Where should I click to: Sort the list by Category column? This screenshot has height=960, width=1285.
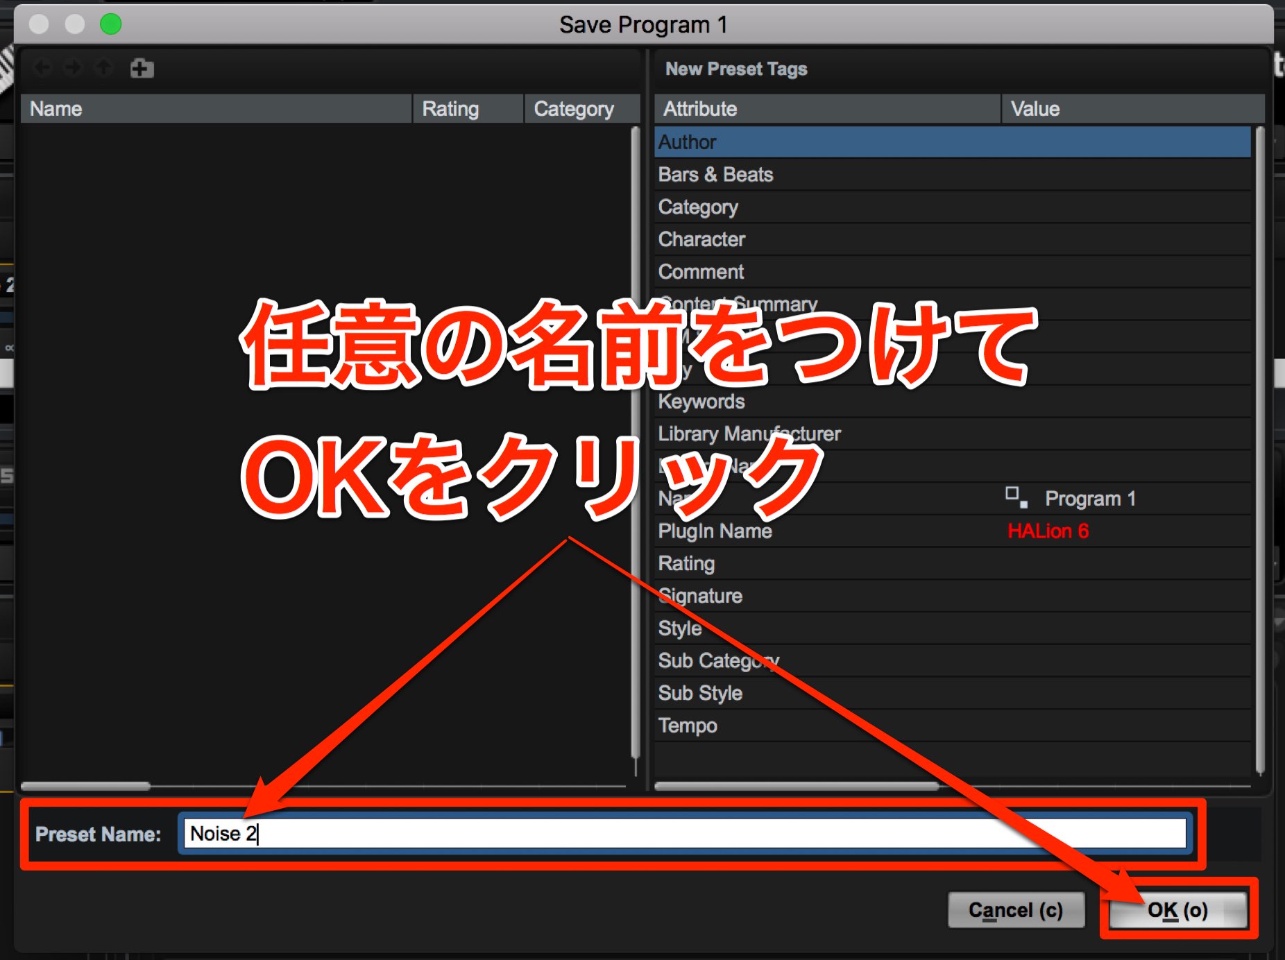pyautogui.click(x=582, y=109)
